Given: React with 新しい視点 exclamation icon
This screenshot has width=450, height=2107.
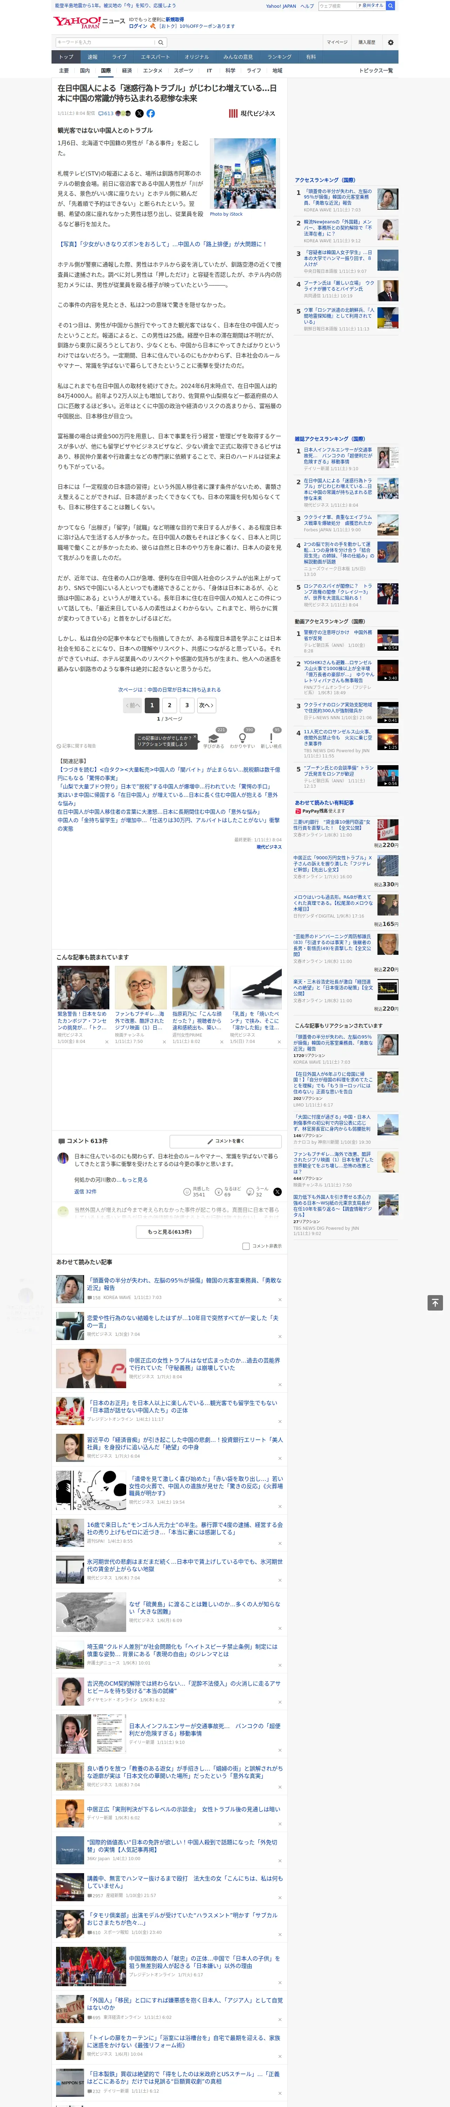Looking at the screenshot, I should coord(271,738).
